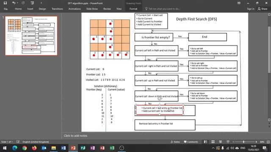Switch to the Insert ribbon tab
This screenshot has width=271, height=152.
[x=30, y=9]
